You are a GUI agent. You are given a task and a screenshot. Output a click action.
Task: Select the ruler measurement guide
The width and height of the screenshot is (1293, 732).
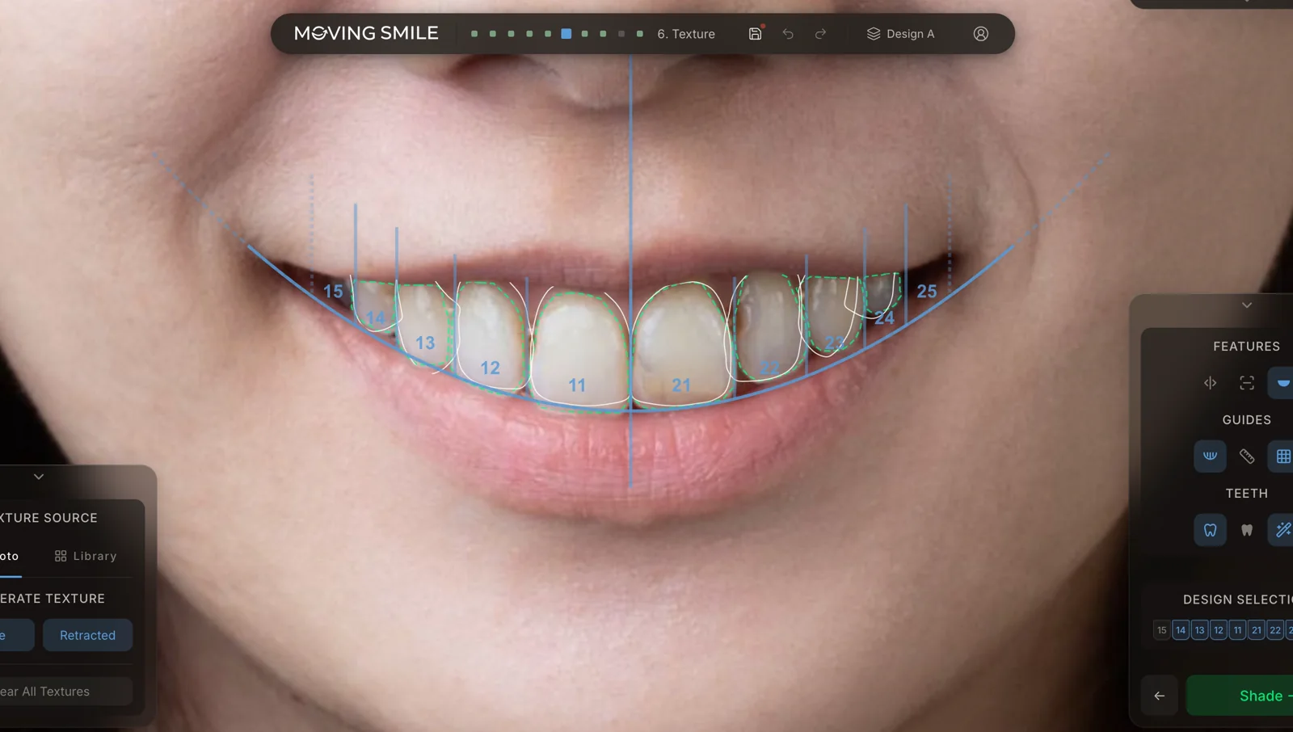(x=1247, y=456)
